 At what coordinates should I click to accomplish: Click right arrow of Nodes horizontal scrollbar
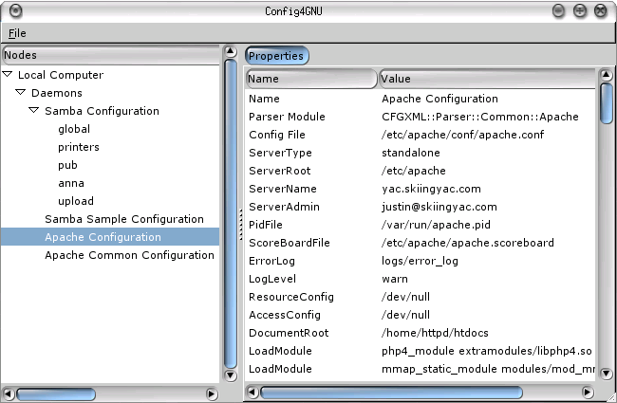(212, 393)
